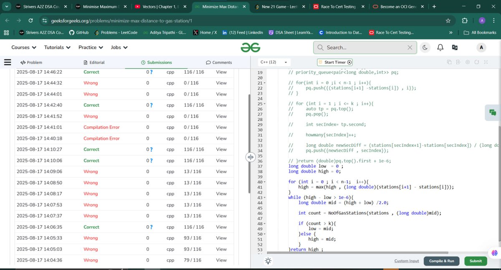
Task: Close the Race To Cert Testing tab
Action: 363,7
